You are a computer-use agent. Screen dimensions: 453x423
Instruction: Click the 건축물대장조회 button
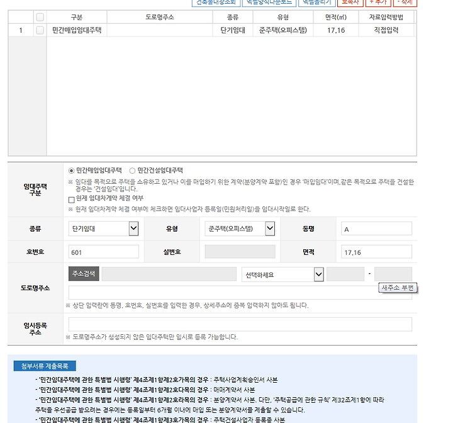click(x=216, y=3)
